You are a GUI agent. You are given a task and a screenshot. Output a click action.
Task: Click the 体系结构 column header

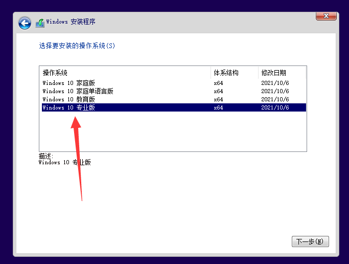pyautogui.click(x=235, y=73)
